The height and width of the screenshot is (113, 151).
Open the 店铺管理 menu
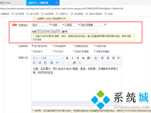pos(5,14)
